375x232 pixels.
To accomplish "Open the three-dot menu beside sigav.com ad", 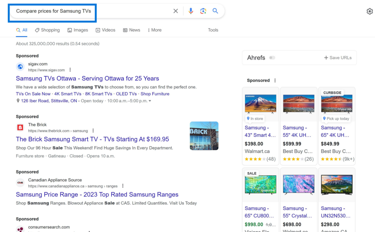I will click(x=70, y=70).
